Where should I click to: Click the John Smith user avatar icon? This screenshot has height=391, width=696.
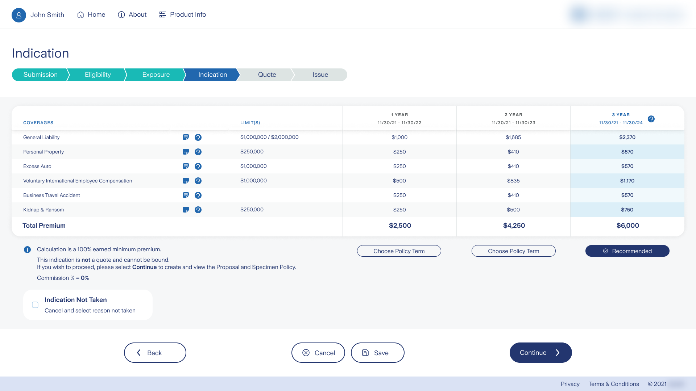tap(18, 15)
